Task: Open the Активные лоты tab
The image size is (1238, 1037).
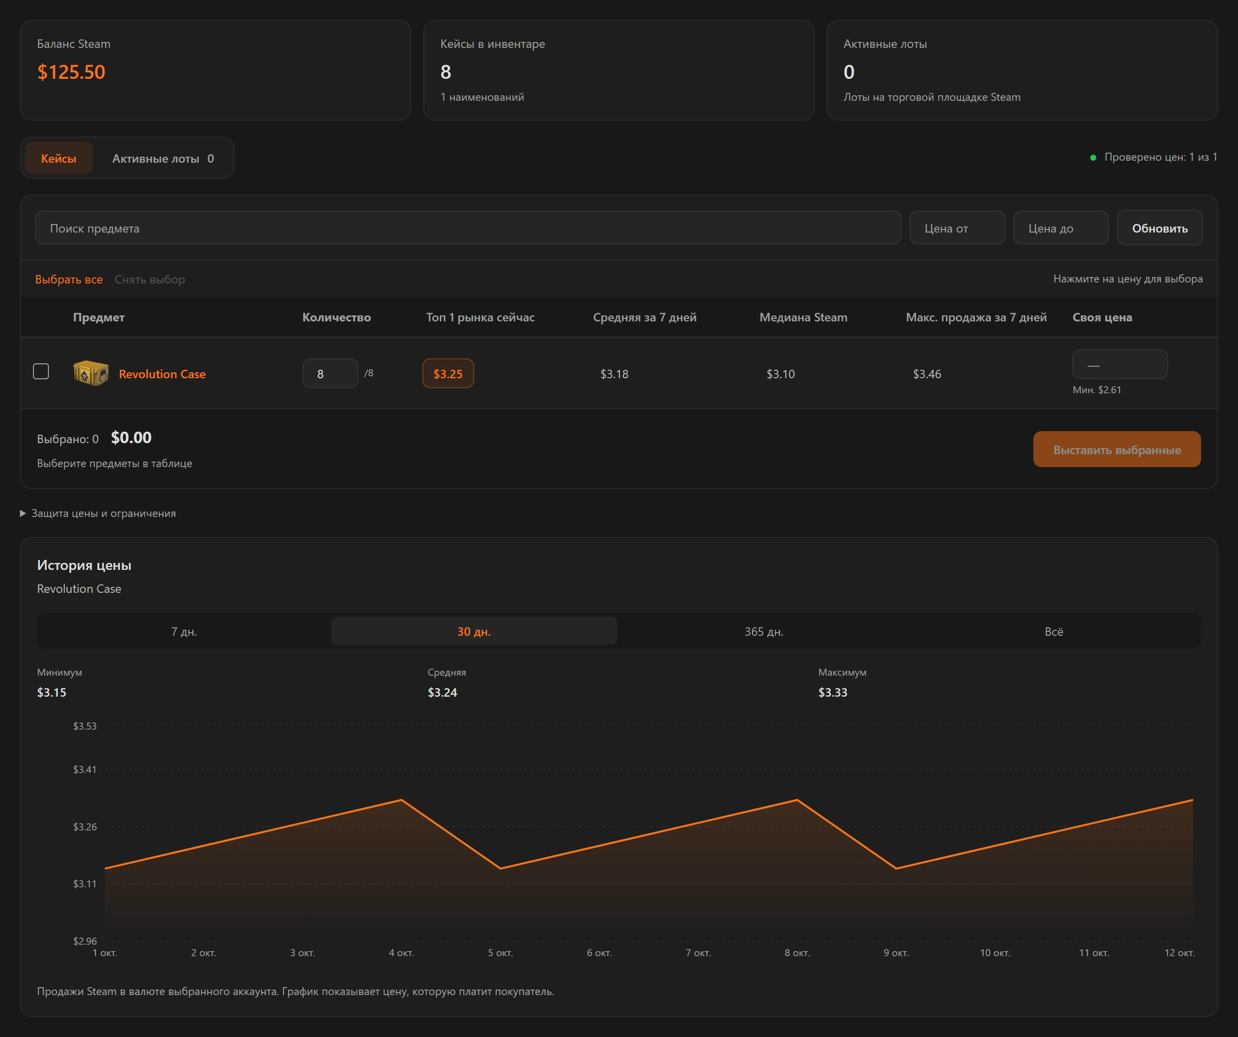Action: [x=163, y=158]
